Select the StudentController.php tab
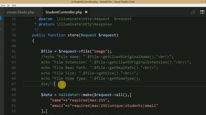 point(64,12)
